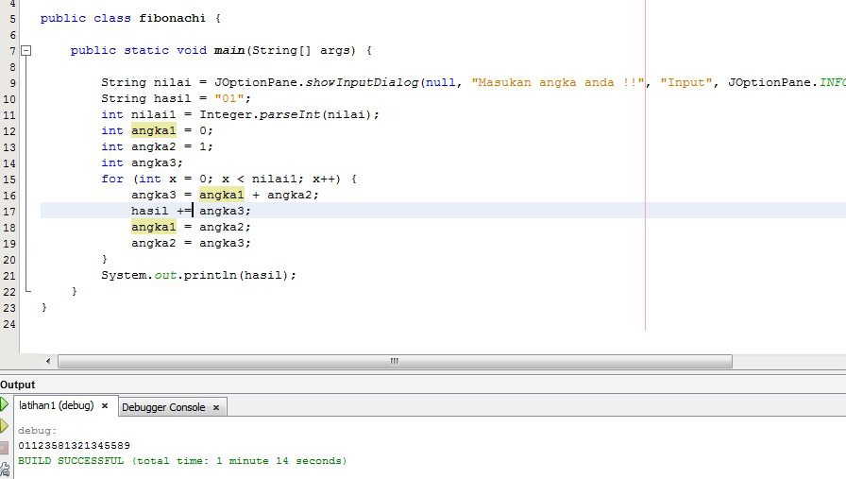Click showInputDialog in line 9

pos(362,82)
